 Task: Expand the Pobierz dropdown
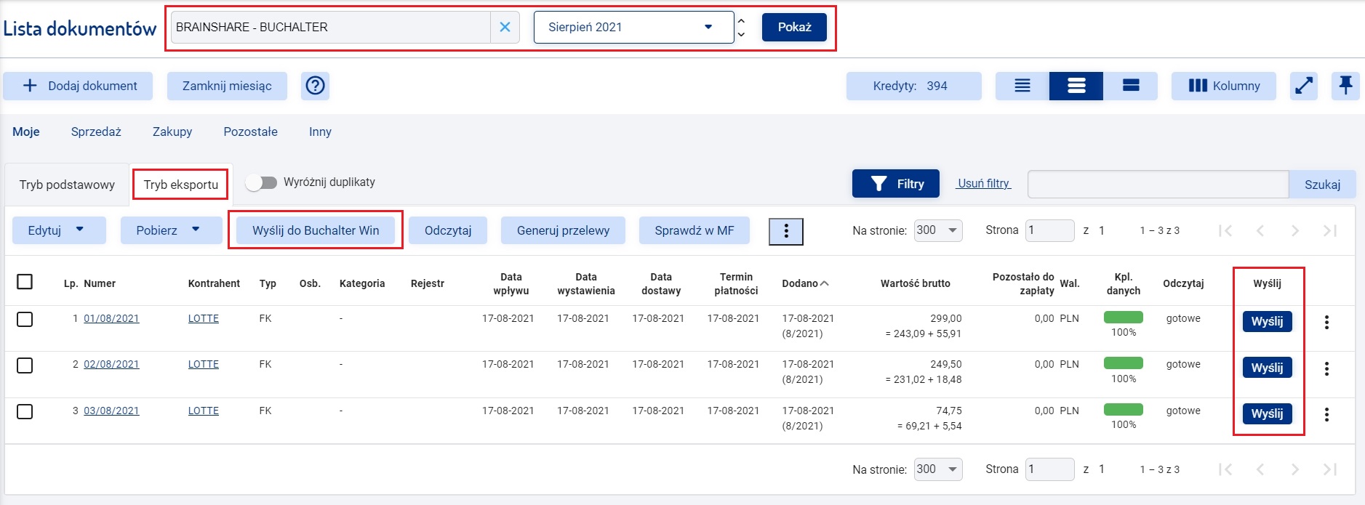point(171,230)
